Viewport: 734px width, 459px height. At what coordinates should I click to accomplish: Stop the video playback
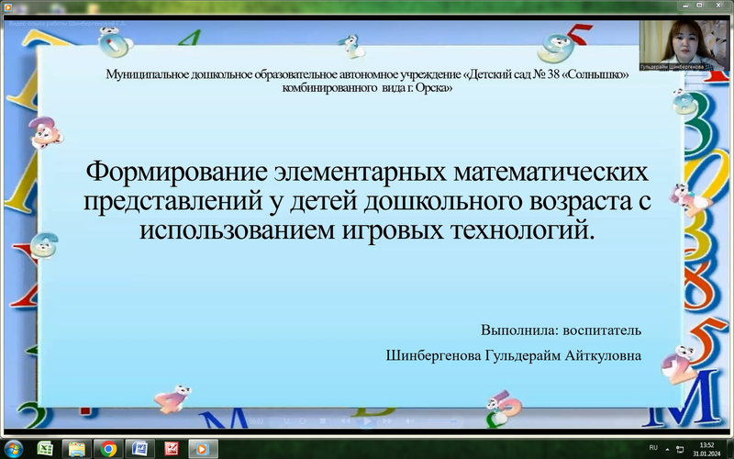323,421
